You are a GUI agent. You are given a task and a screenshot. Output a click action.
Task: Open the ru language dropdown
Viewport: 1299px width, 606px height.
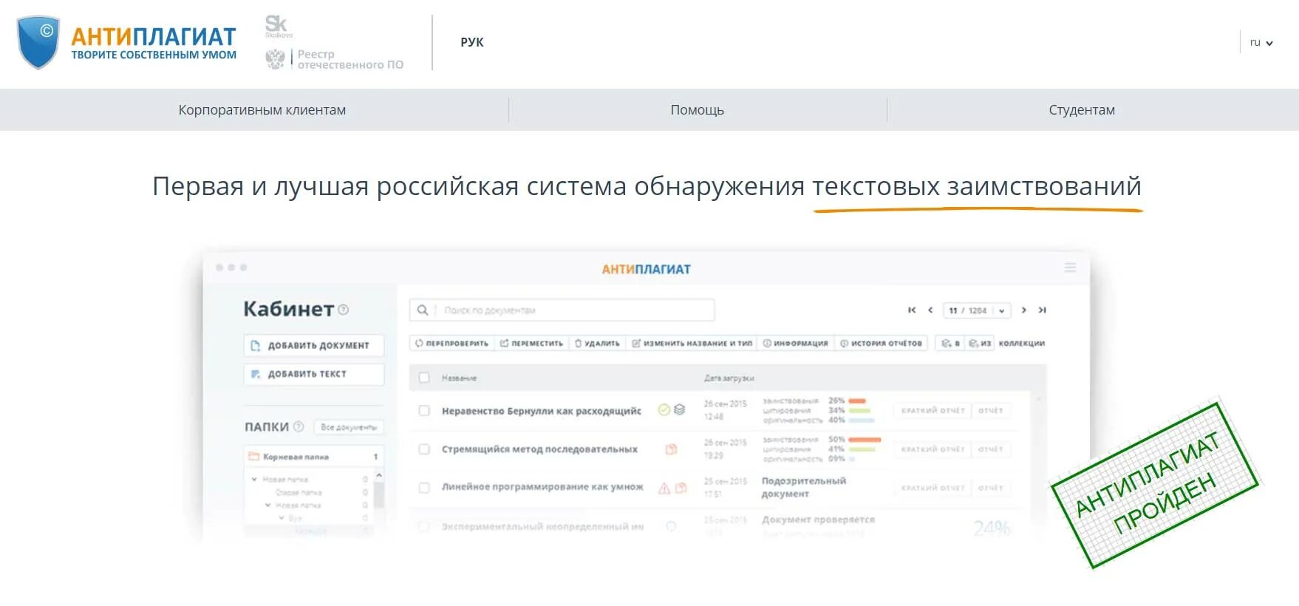(x=1261, y=43)
